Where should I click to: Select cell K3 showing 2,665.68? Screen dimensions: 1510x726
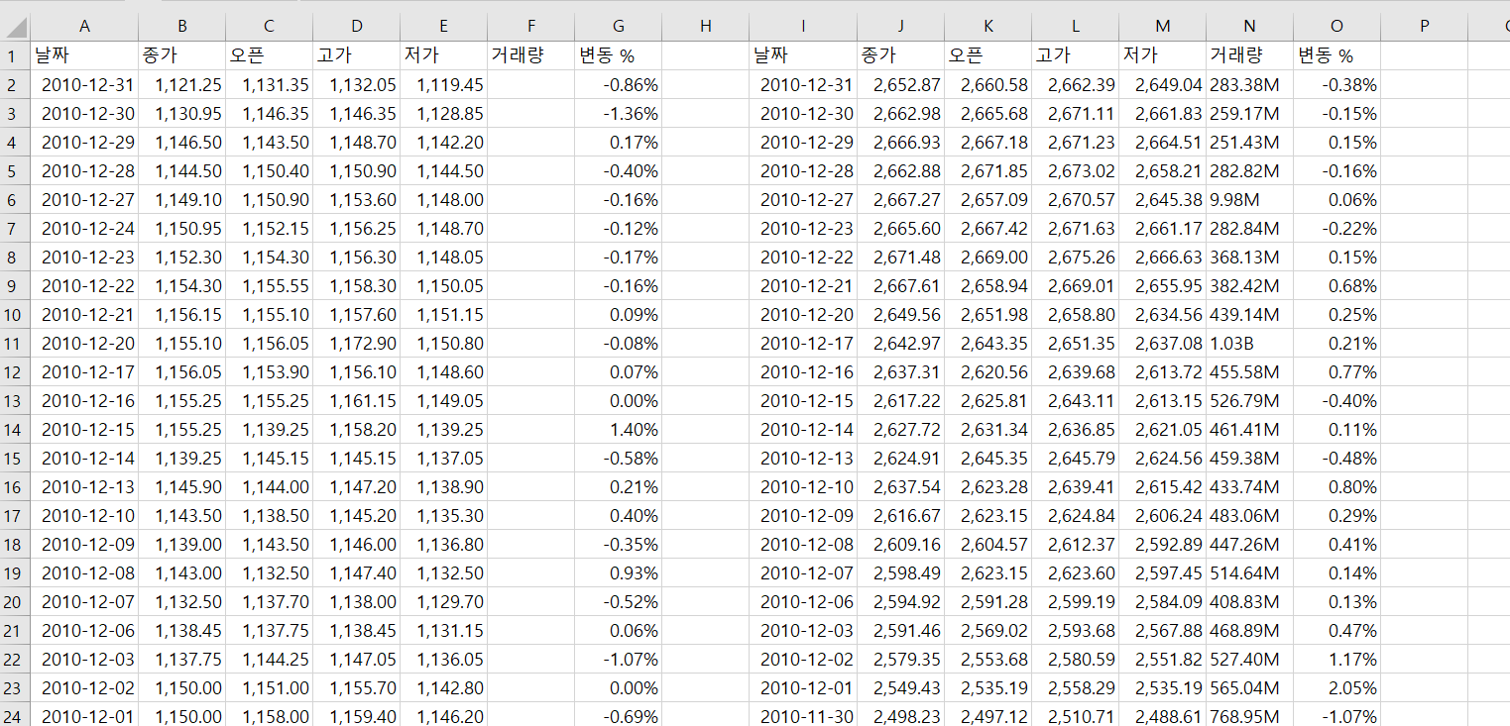pos(987,113)
